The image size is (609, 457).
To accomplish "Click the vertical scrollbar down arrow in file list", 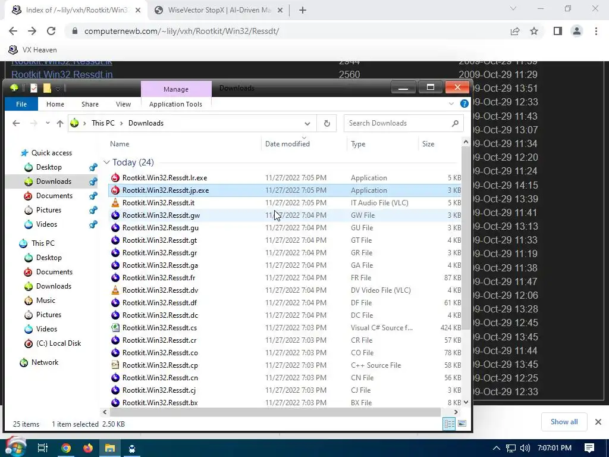I will pyautogui.click(x=466, y=403).
